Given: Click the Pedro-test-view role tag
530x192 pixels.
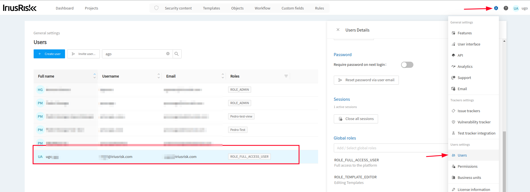Looking at the screenshot, I should (241, 116).
